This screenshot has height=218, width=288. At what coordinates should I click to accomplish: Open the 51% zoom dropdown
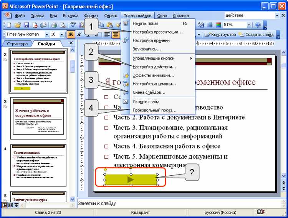click(x=249, y=25)
